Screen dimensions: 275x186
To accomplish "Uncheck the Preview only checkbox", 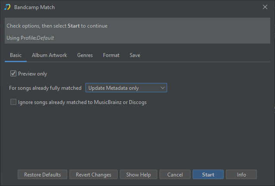I will click(x=13, y=73).
